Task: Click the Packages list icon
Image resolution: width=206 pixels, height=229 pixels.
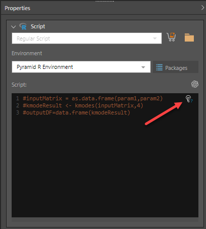Action: coord(159,67)
